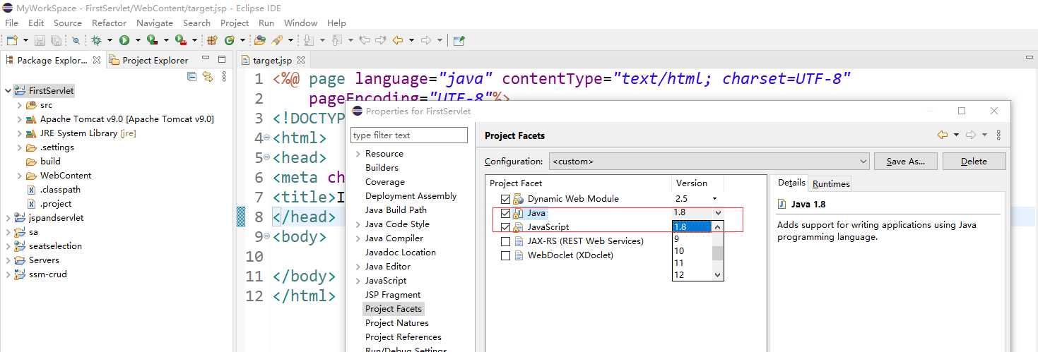The height and width of the screenshot is (352, 1038).
Task: Click the Pin Editor toolbar icon
Action: pyautogui.click(x=459, y=40)
